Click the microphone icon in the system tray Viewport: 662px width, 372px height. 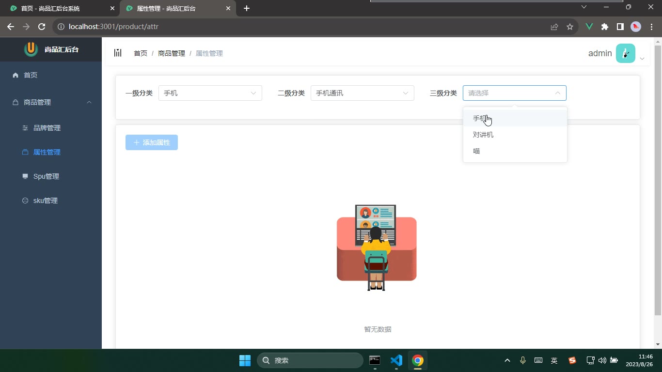[523, 360]
